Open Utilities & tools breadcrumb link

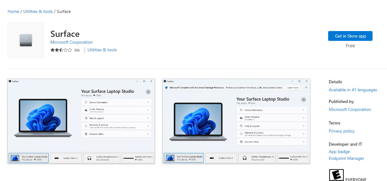coord(38,11)
